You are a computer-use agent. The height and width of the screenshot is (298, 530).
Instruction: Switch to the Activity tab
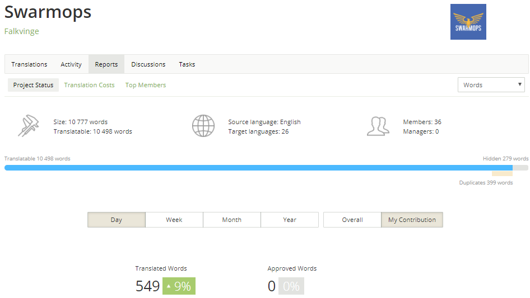[71, 64]
